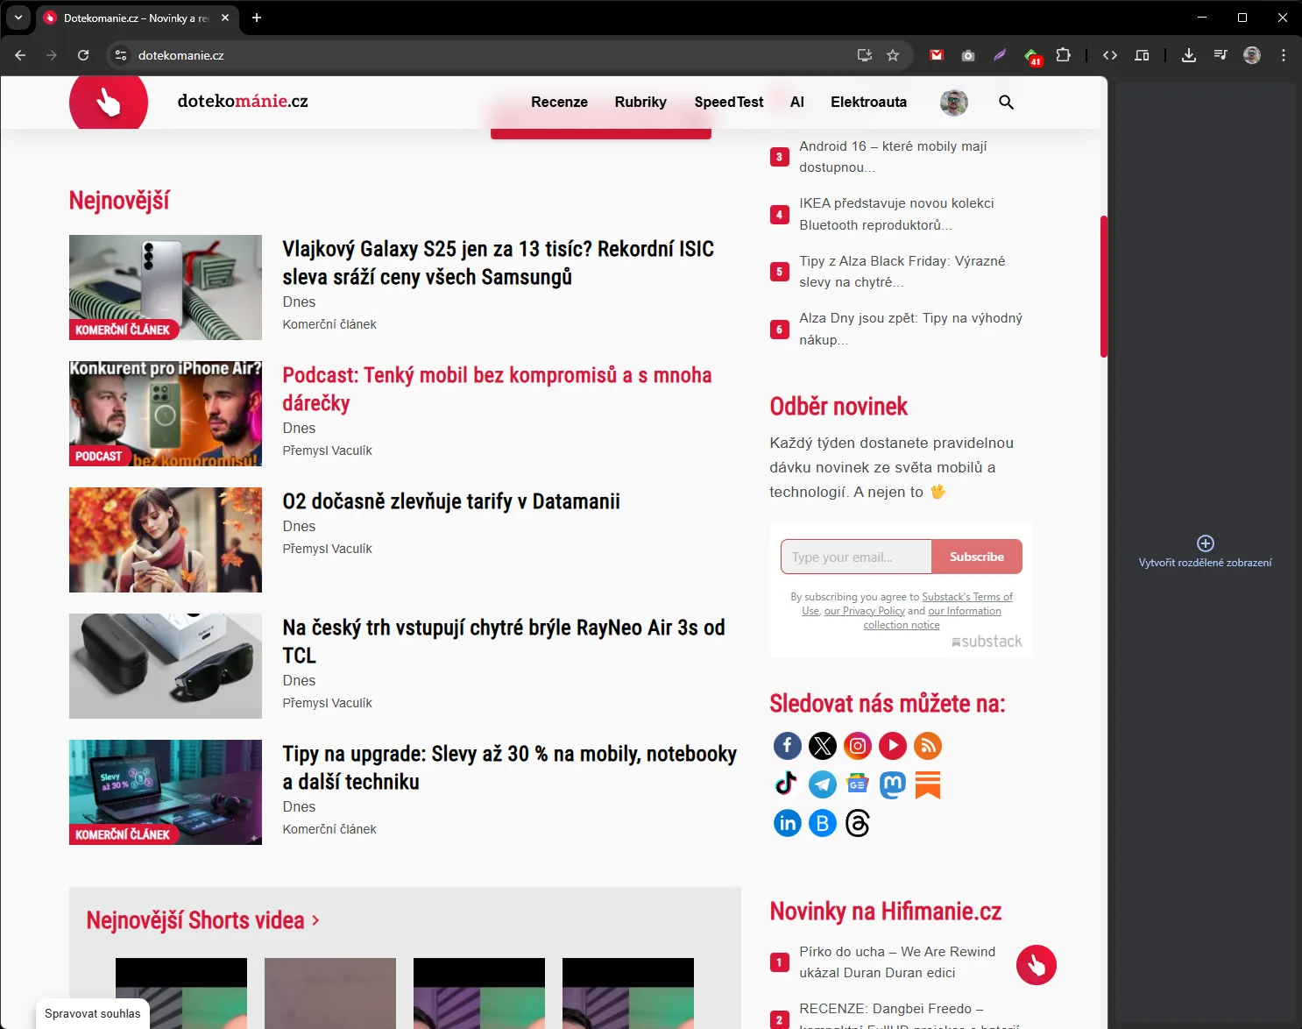The image size is (1302, 1029).
Task: Open the dotekomanie Facebook page icon
Action: (x=787, y=746)
